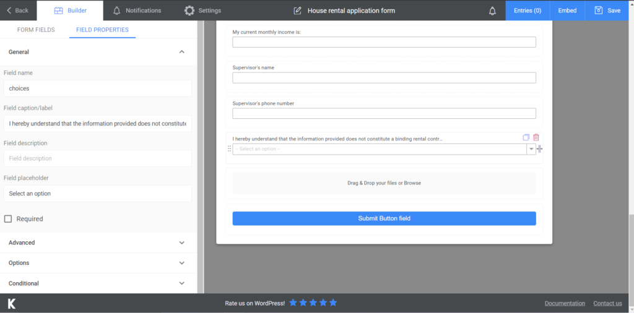Click the K logo in footer

tap(12, 303)
